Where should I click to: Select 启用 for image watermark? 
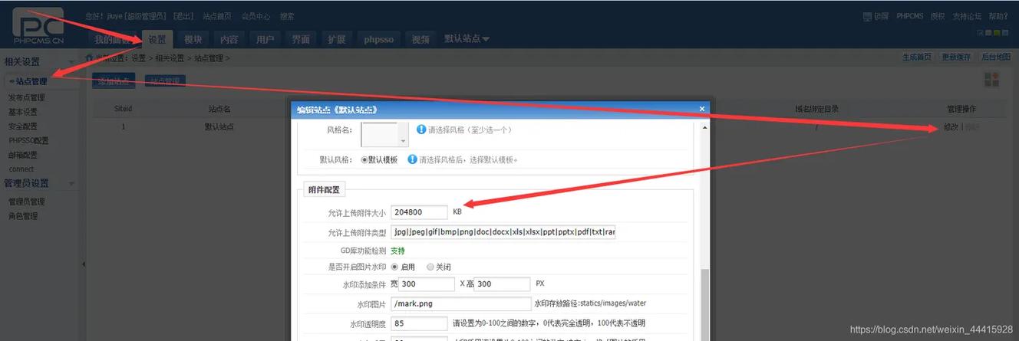click(x=394, y=267)
